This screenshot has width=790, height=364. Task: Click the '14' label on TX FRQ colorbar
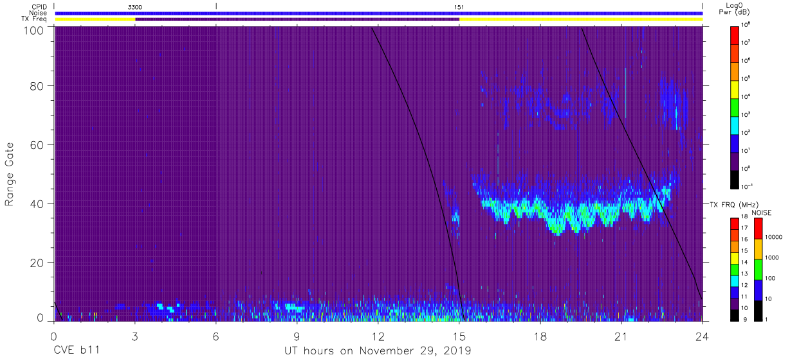coord(746,262)
